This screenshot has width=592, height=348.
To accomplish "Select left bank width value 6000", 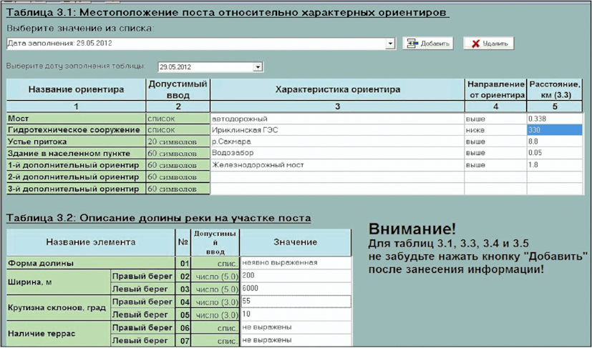I will (x=296, y=289).
